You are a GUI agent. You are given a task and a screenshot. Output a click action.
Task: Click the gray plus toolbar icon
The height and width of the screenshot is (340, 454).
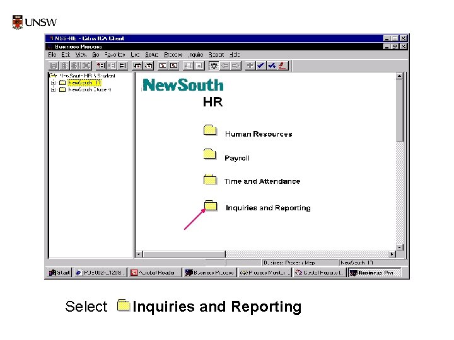click(250, 65)
